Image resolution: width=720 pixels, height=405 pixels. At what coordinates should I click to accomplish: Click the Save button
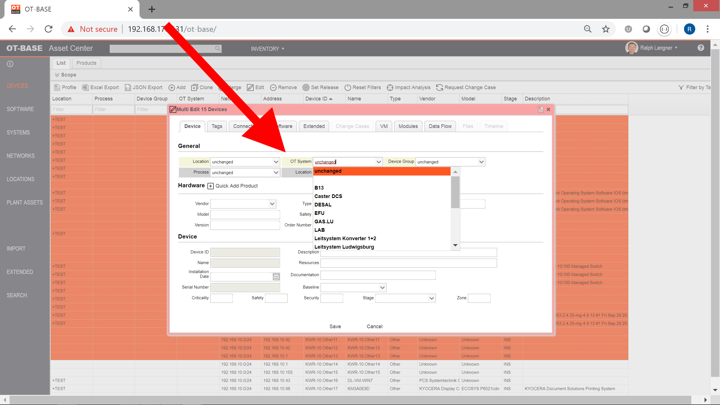(335, 327)
